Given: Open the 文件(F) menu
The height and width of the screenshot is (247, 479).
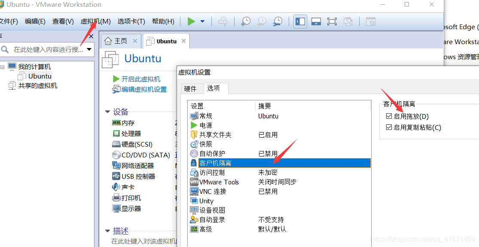Looking at the screenshot, I should click(x=9, y=21).
